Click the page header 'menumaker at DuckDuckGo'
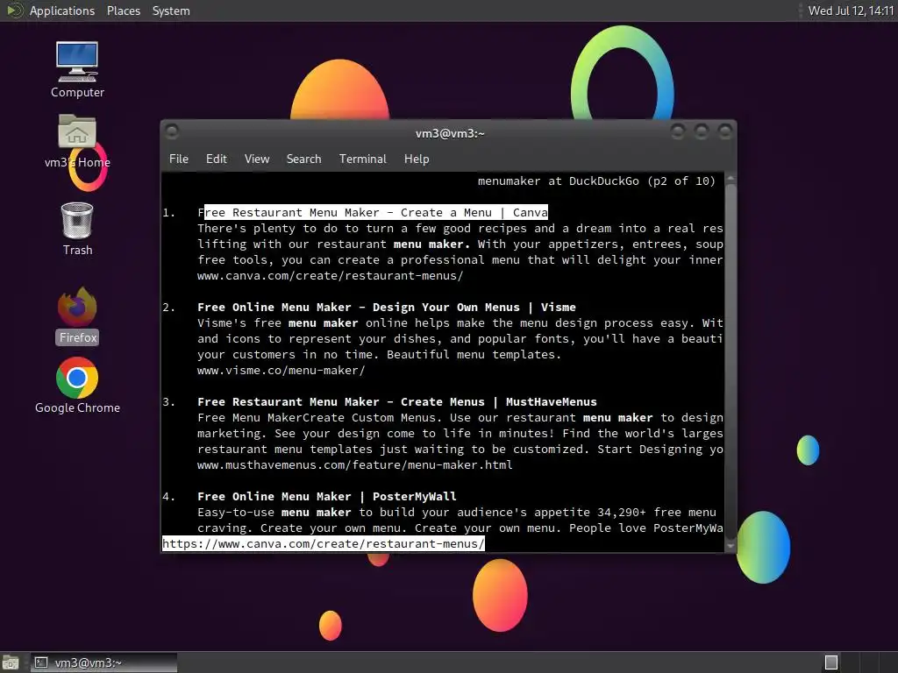Viewport: 898px width, 673px height. click(x=596, y=181)
